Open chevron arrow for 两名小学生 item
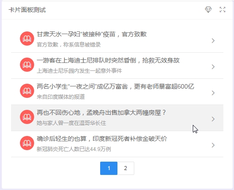This screenshot has width=234, height=190. coord(213,93)
